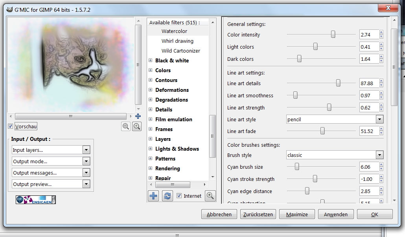Click the ENSICAEN logo banner

tap(36, 200)
